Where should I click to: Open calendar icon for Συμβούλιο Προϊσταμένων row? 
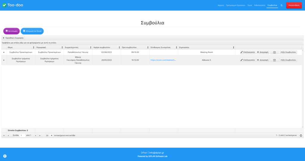[274, 52]
